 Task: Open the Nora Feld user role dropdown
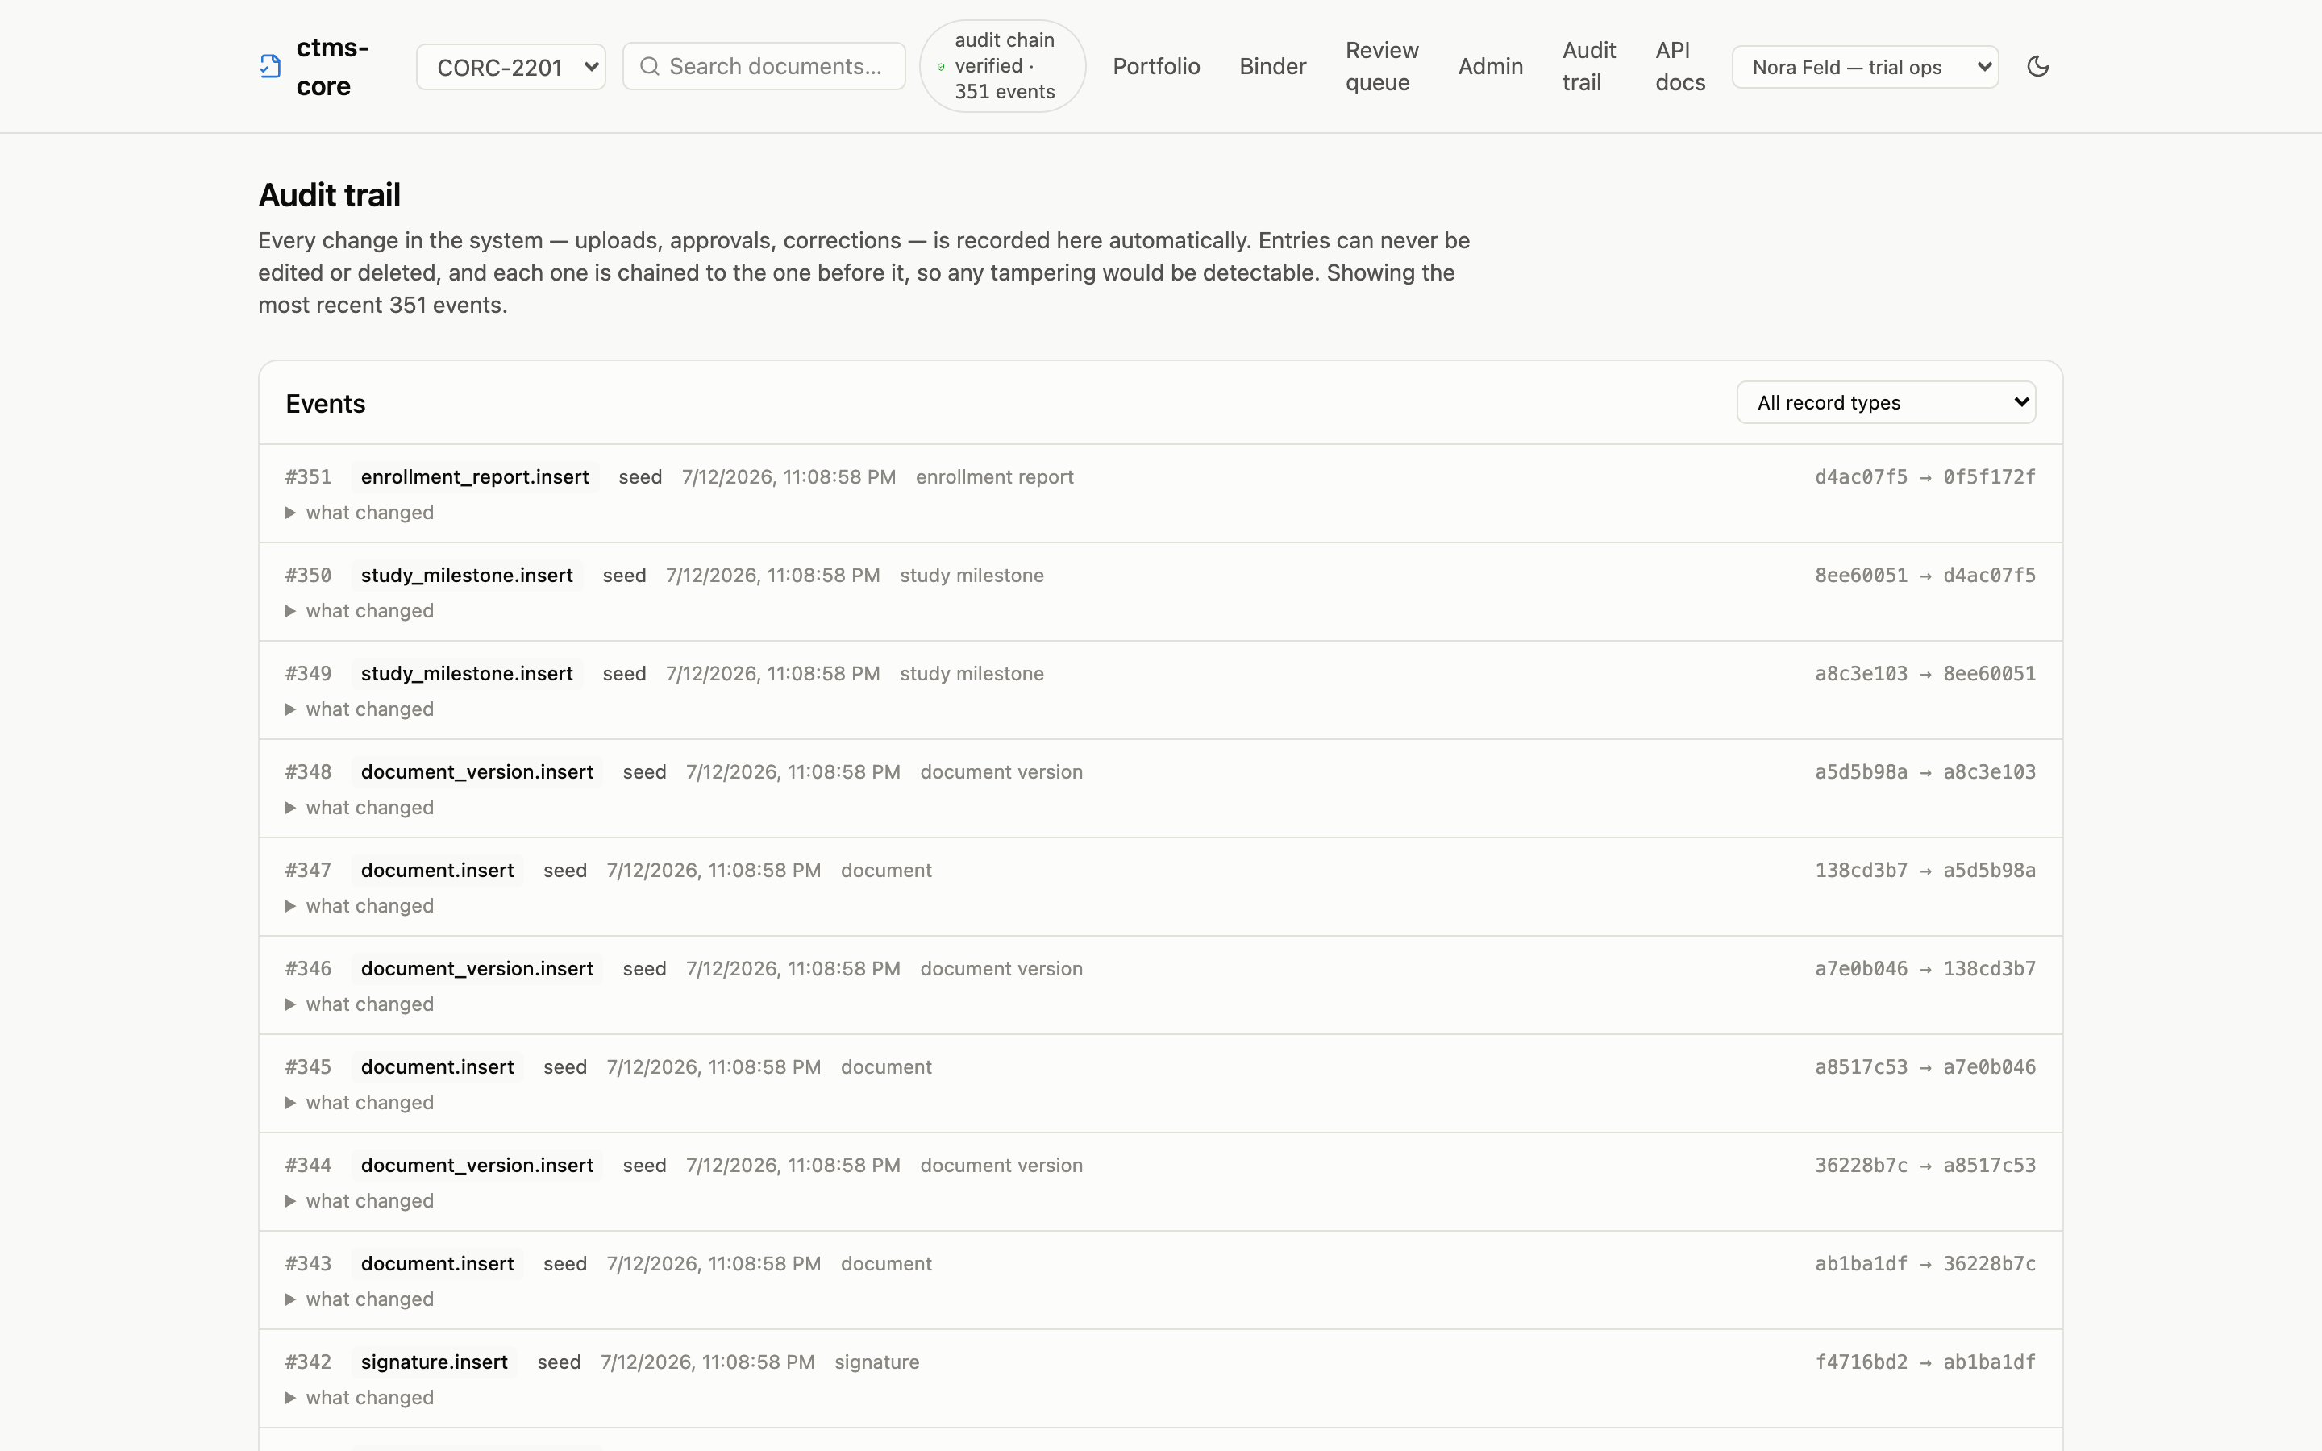coord(1864,67)
